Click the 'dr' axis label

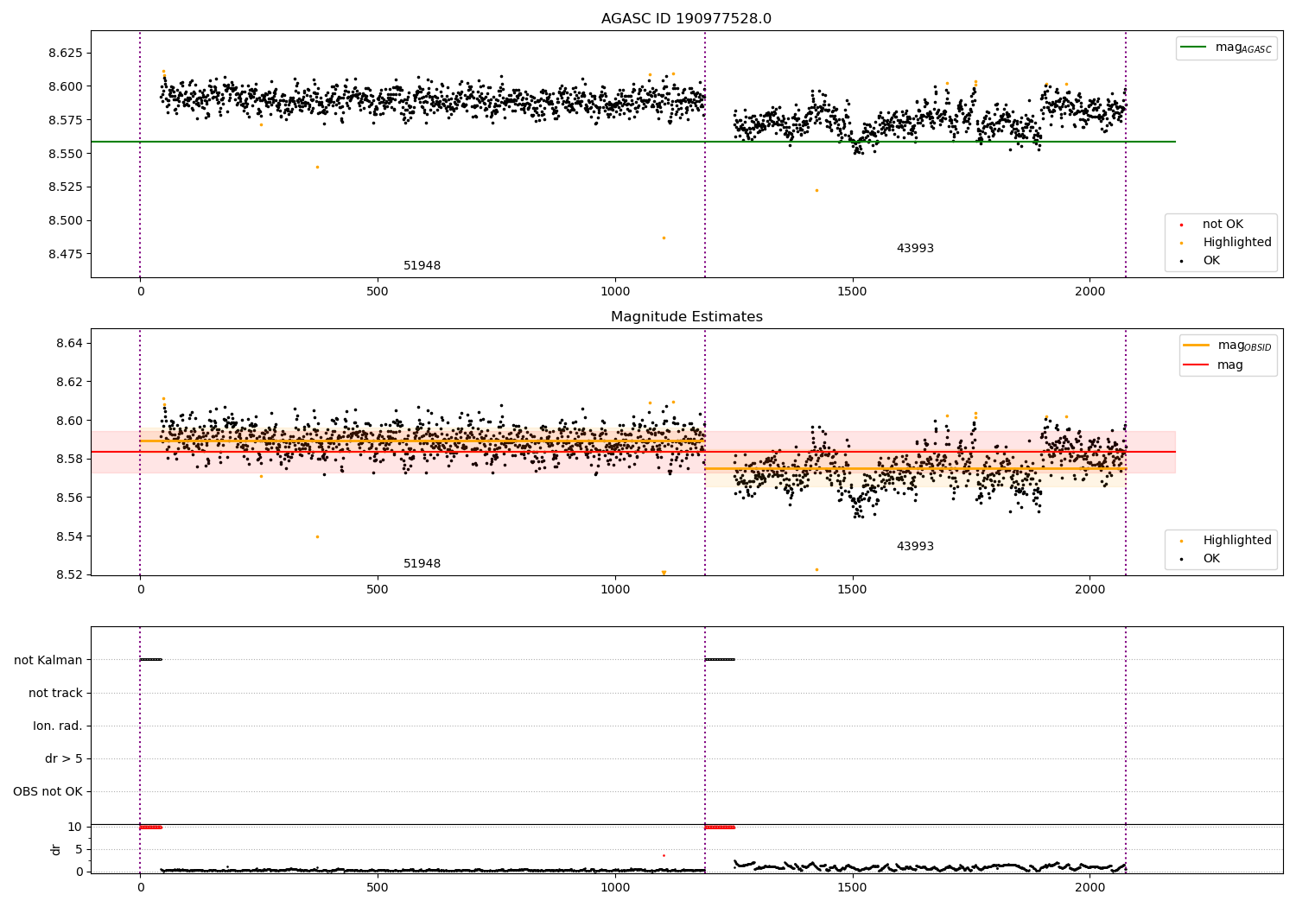click(x=56, y=849)
